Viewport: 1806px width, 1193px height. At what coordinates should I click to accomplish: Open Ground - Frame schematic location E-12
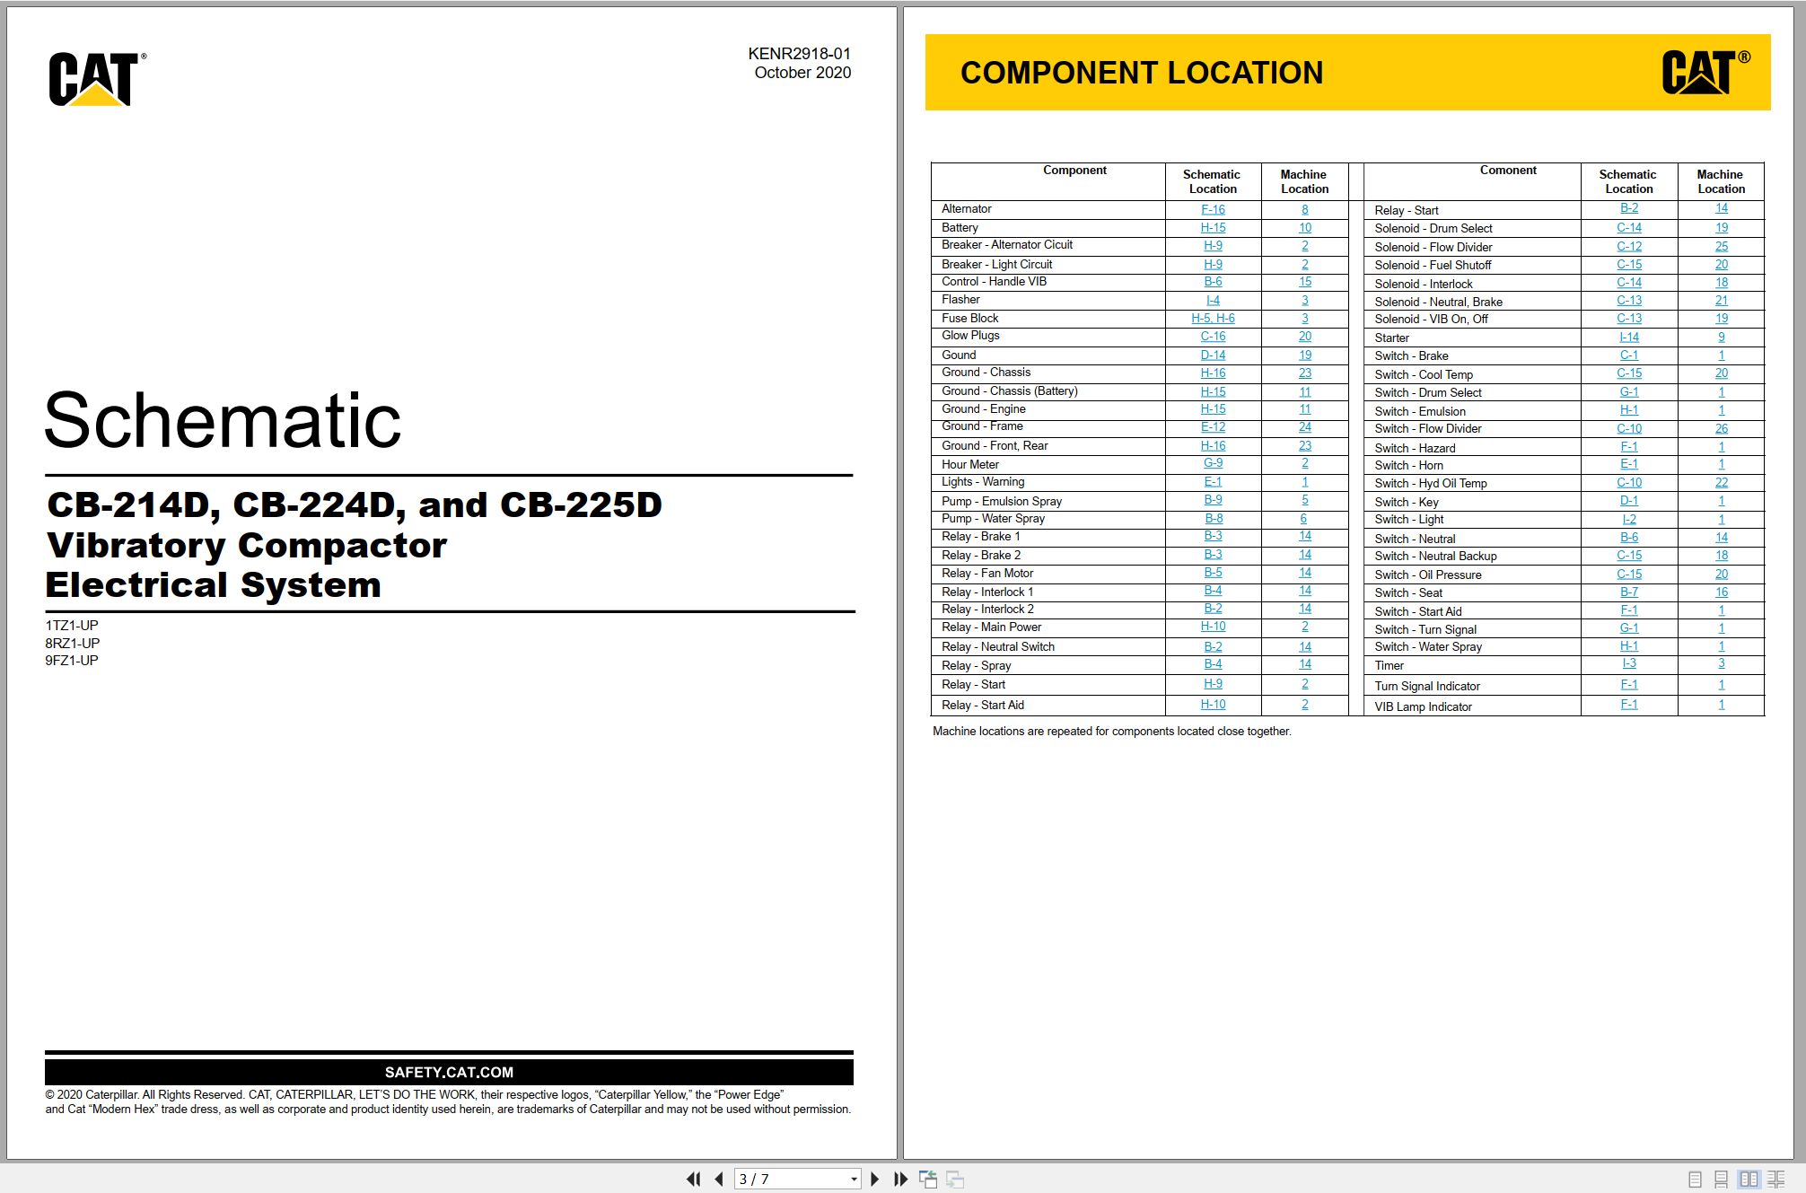pyautogui.click(x=1213, y=426)
